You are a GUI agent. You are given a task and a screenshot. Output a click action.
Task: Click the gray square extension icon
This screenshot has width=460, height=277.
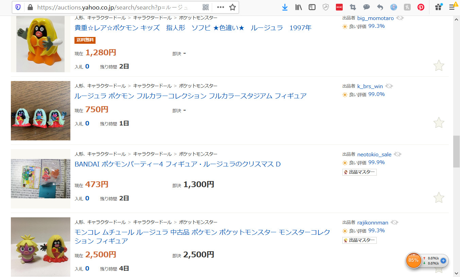[407, 7]
